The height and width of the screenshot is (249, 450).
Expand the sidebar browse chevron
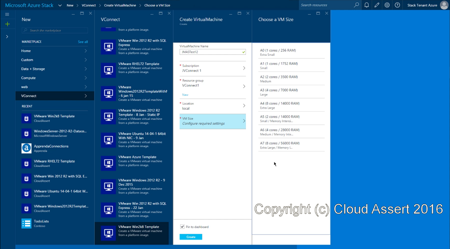[7, 37]
